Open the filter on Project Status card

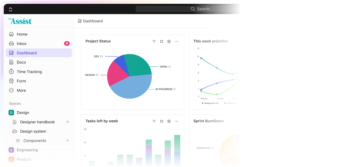(154, 41)
